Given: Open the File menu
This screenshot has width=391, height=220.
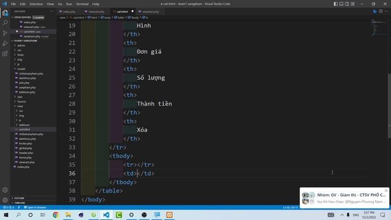Looking at the screenshot, I should point(13,4).
